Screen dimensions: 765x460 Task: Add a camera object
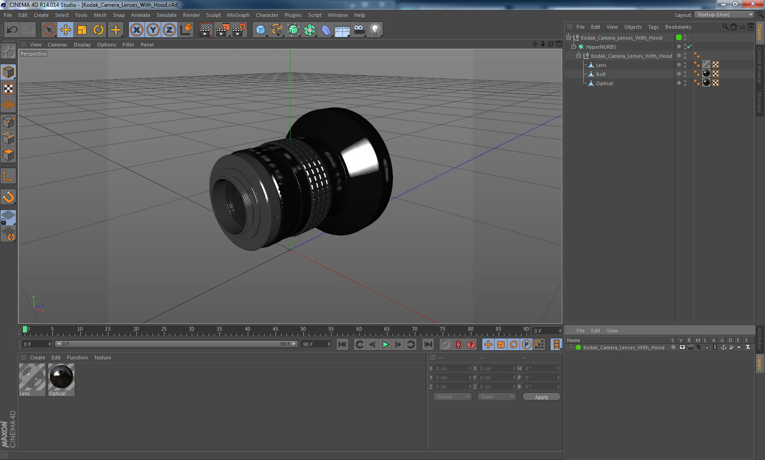[359, 30]
